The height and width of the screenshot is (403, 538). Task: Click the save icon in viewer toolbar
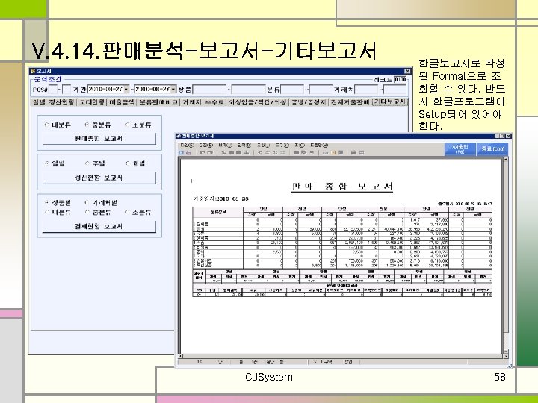182,153
